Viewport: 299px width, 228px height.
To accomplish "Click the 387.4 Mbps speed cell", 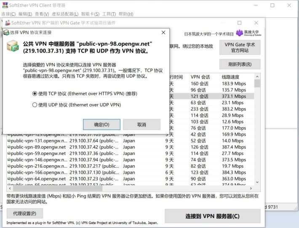I will tap(234, 147).
